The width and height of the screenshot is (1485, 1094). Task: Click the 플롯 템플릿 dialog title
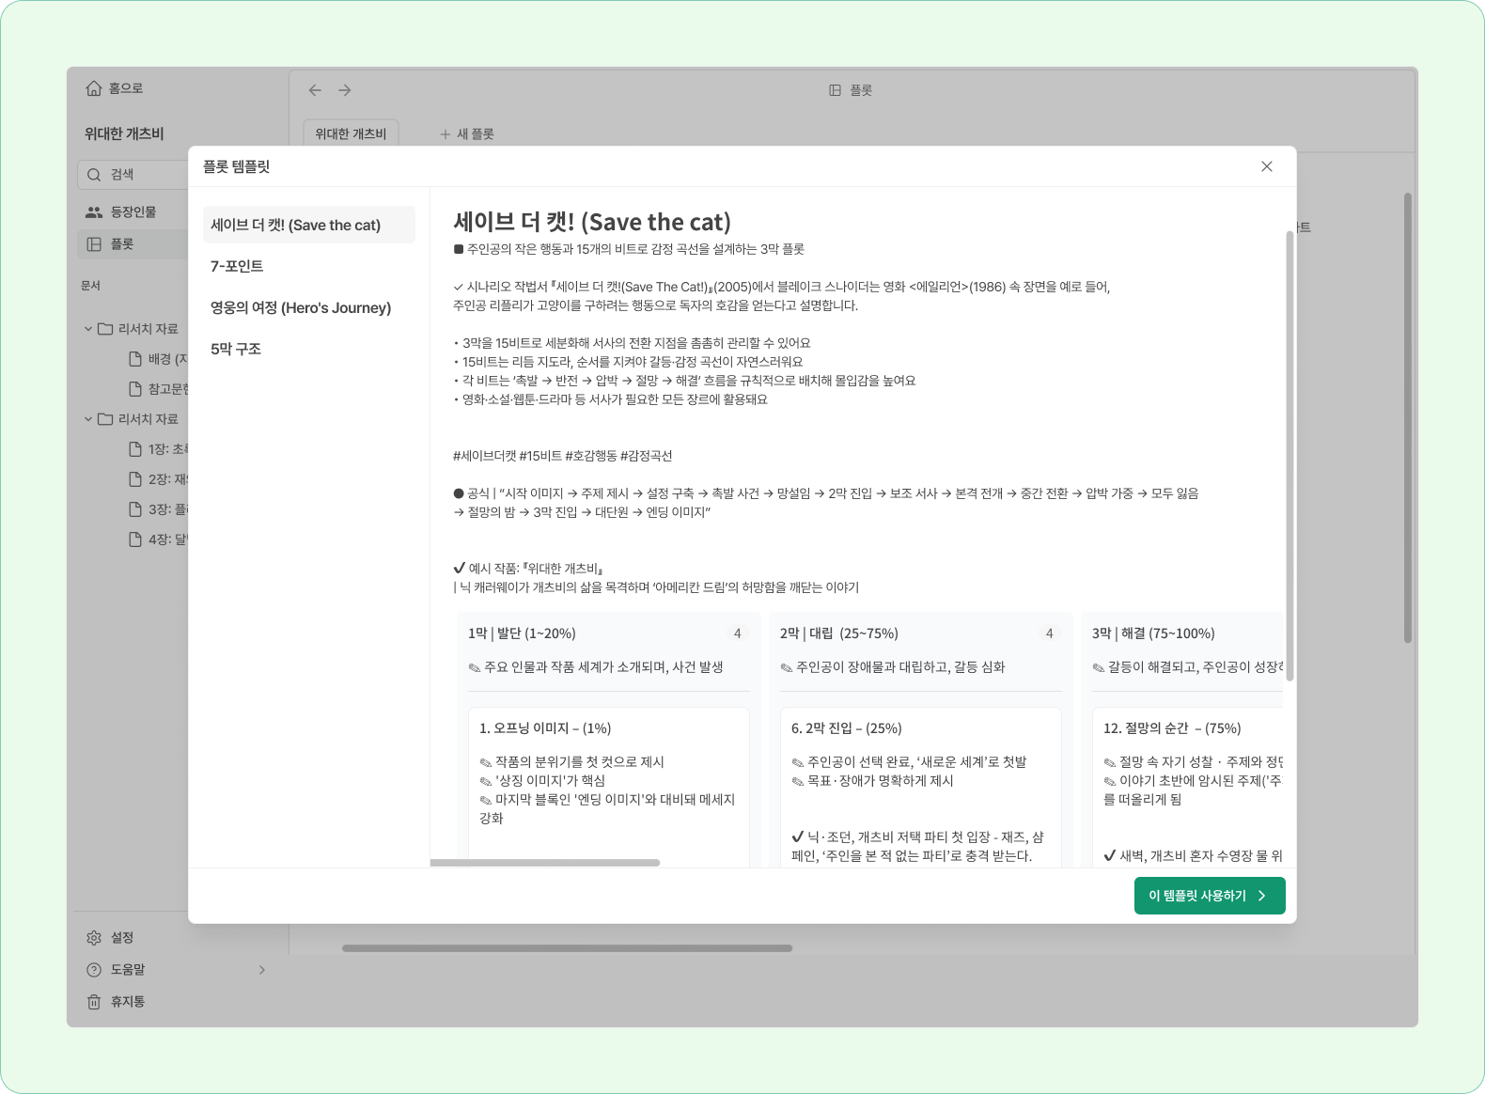(x=237, y=166)
